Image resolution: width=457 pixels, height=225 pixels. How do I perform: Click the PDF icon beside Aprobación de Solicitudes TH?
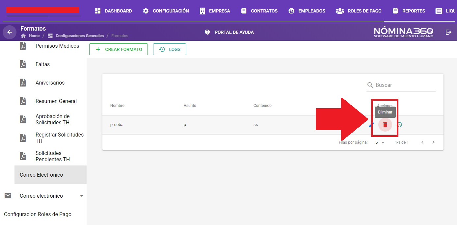(23, 119)
